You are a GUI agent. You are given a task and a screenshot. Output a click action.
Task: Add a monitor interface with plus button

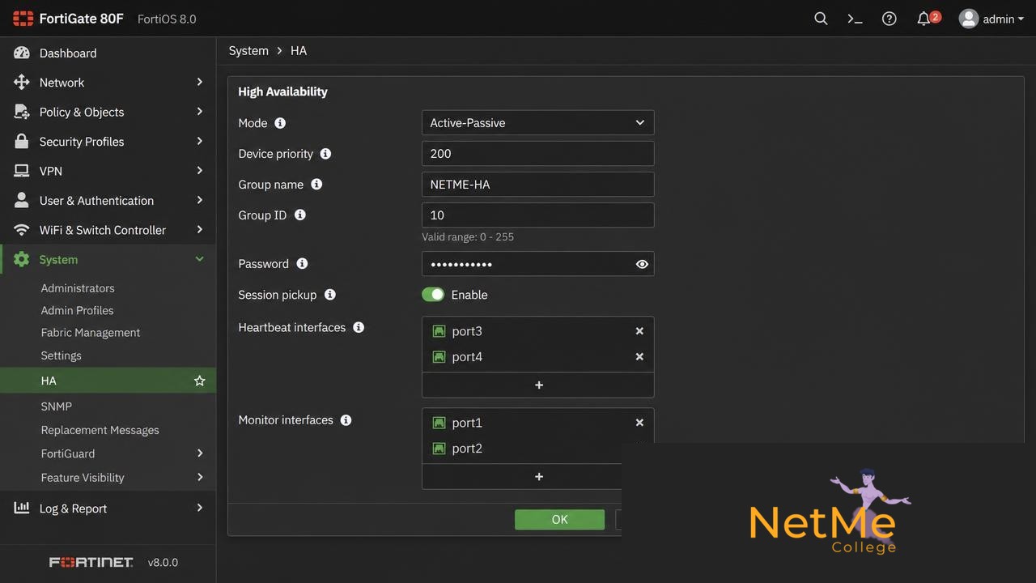(x=538, y=477)
